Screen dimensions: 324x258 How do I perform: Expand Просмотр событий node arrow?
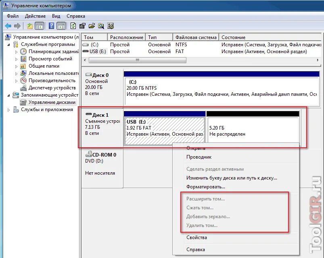point(16,59)
